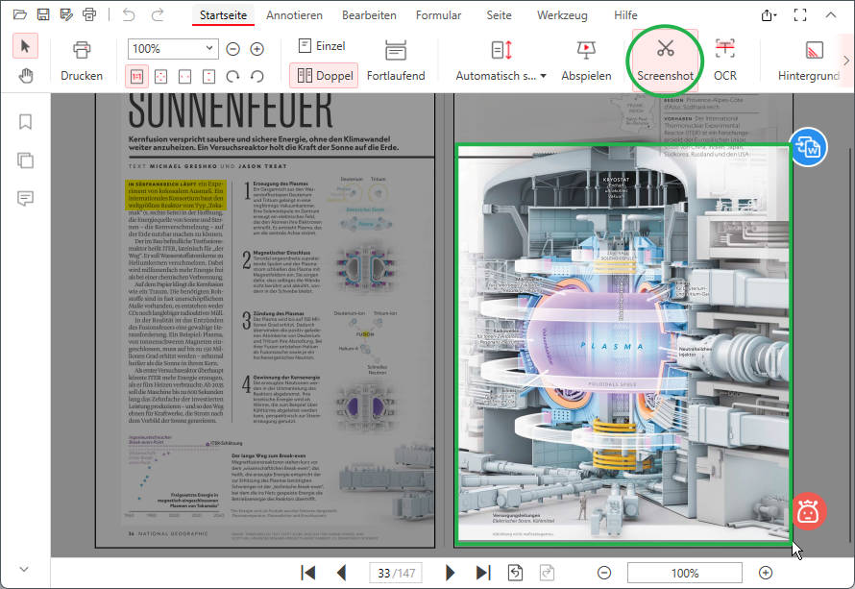The image size is (855, 589).
Task: Open the Werkzeug menu
Action: [562, 15]
